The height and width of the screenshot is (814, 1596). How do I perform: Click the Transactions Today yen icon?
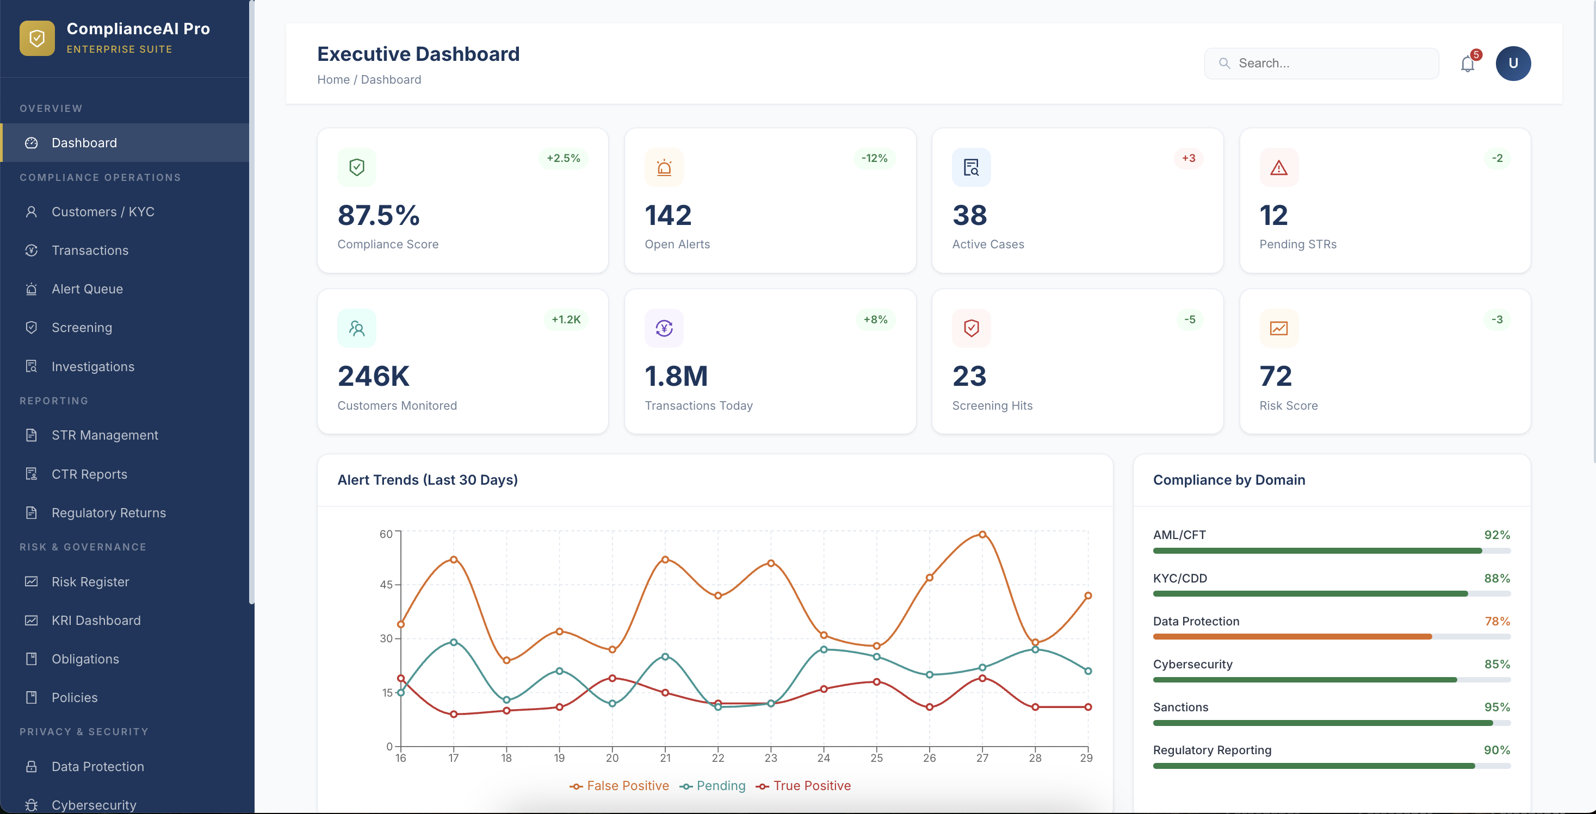point(664,328)
